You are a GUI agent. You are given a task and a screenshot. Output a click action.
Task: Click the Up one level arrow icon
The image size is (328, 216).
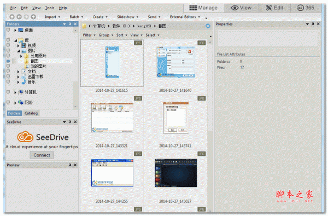coord(33,17)
